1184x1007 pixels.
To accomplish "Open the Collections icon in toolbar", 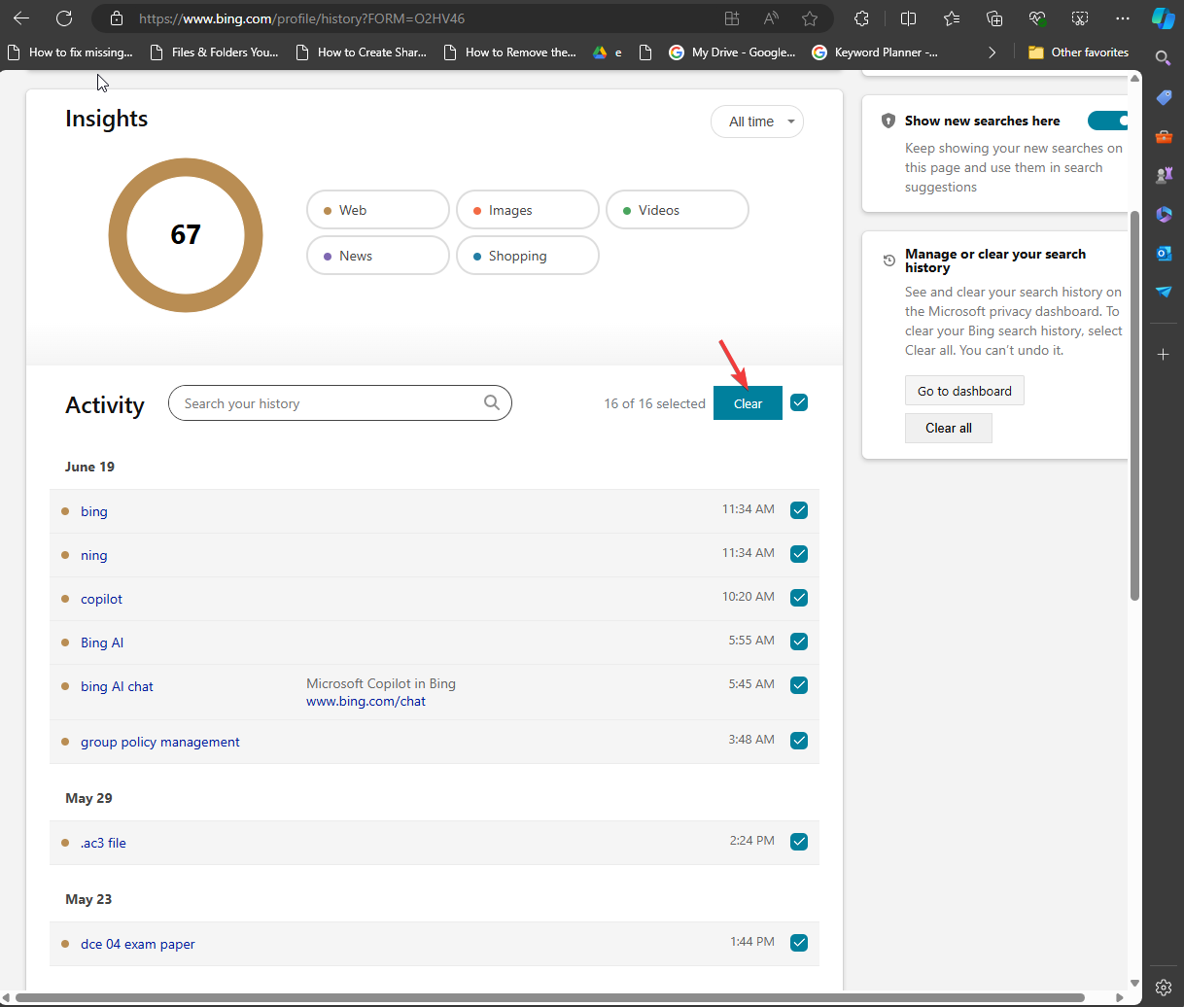I will click(994, 18).
